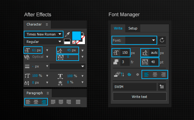Click the tsume icon
This screenshot has height=120, width=194.
pyautogui.click(x=60, y=83)
